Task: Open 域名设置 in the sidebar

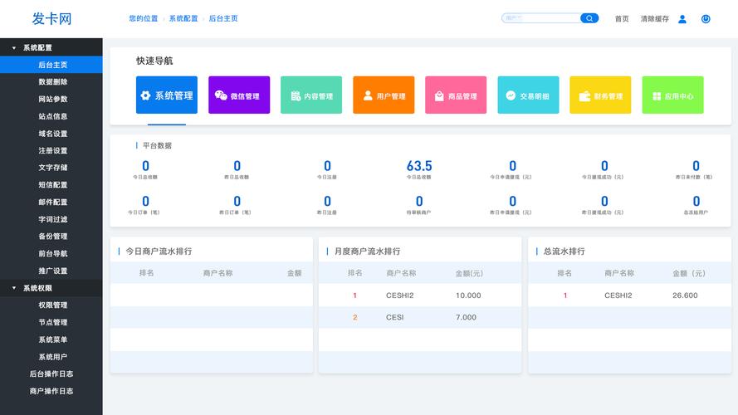Action: (53, 134)
